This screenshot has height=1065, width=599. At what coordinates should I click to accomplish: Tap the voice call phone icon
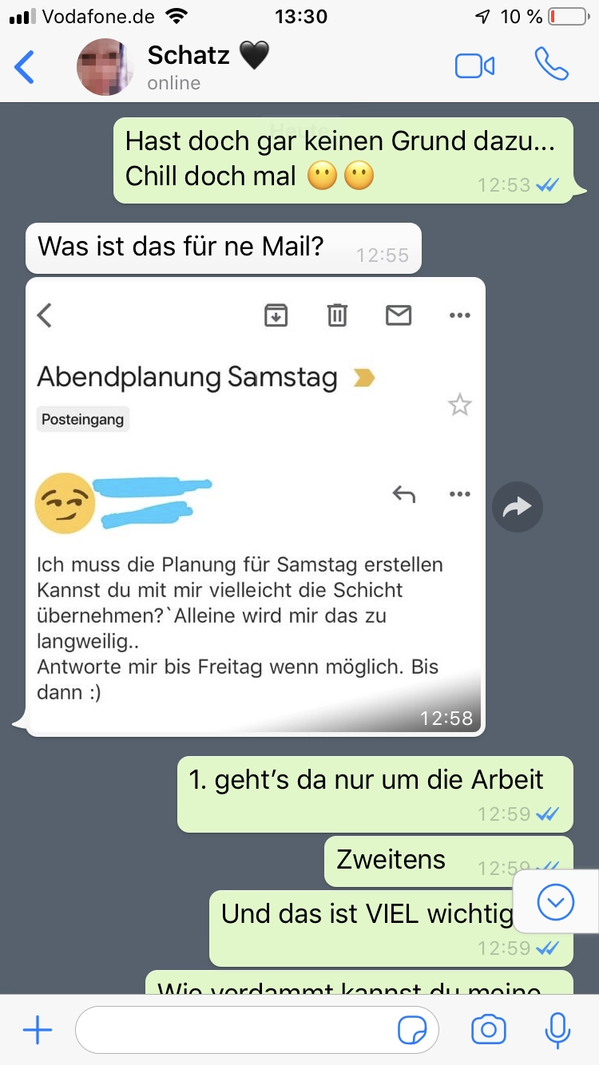552,65
